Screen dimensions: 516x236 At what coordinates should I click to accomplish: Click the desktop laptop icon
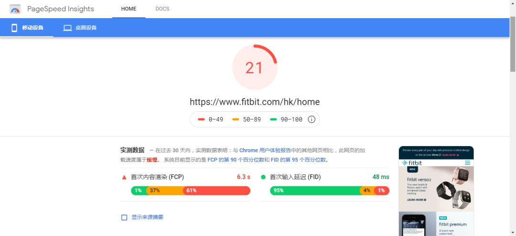67,28
